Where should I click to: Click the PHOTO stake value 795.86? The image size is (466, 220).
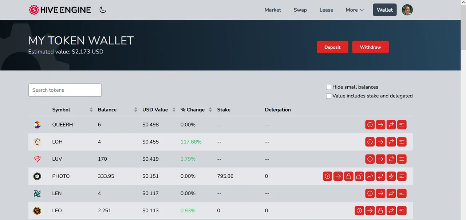tap(225, 176)
